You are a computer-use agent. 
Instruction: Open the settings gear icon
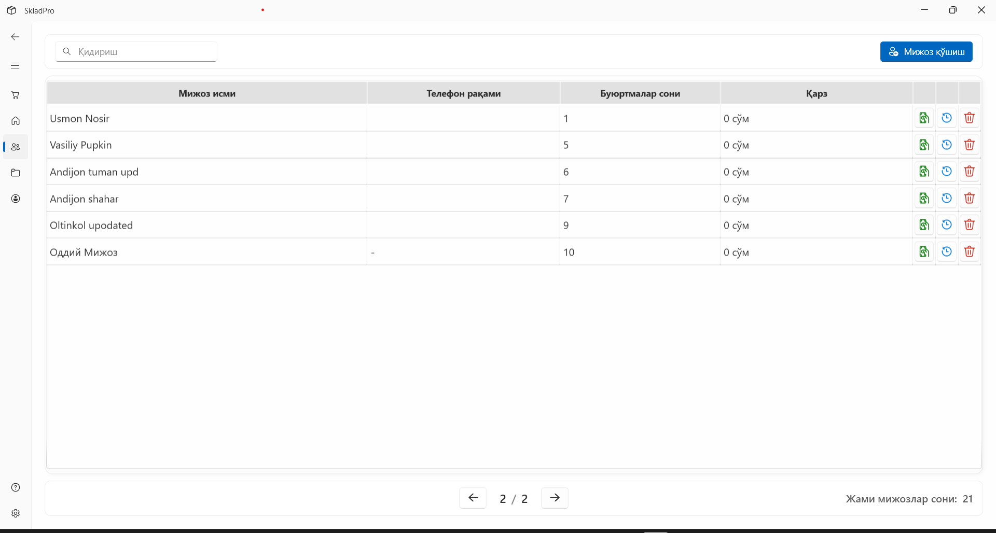tap(16, 513)
